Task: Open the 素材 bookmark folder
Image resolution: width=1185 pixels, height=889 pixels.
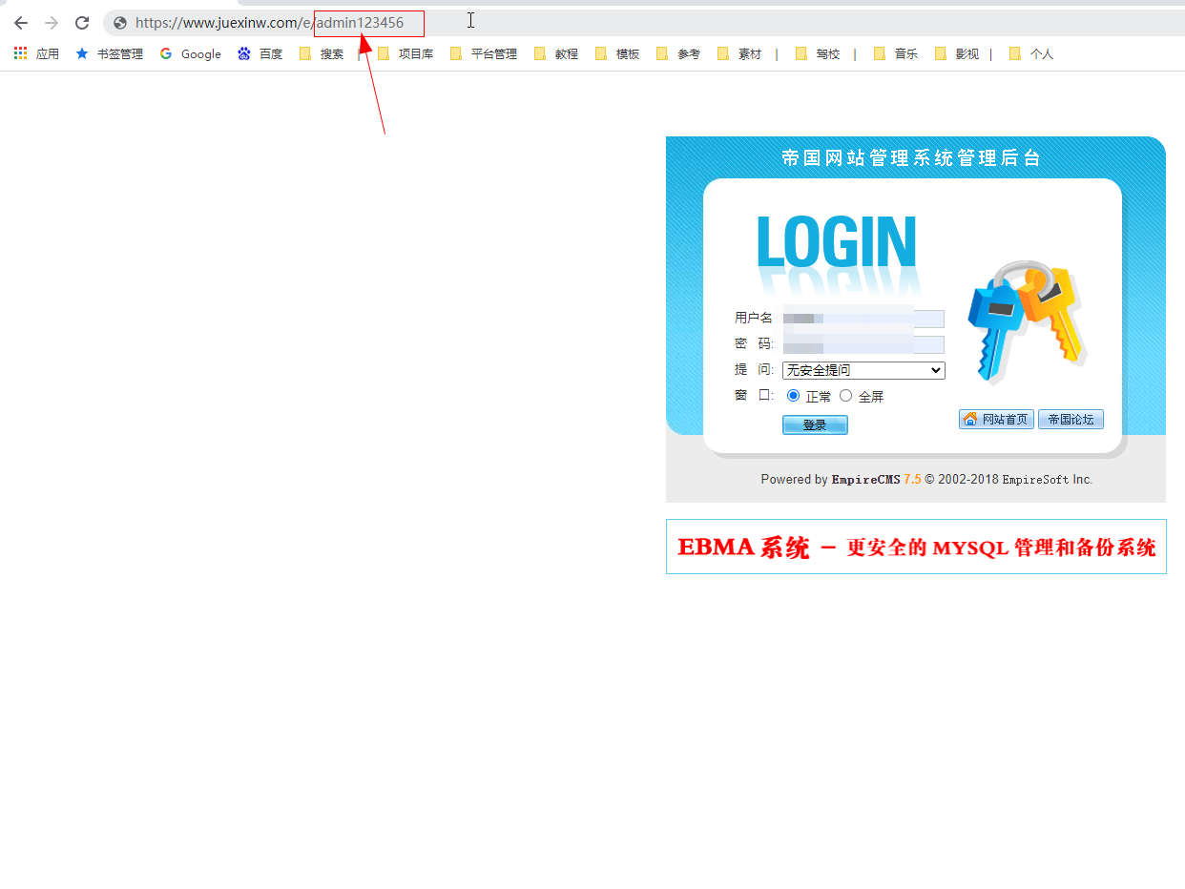Action: [739, 54]
